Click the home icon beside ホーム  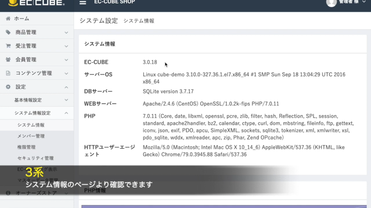pyautogui.click(x=8, y=18)
